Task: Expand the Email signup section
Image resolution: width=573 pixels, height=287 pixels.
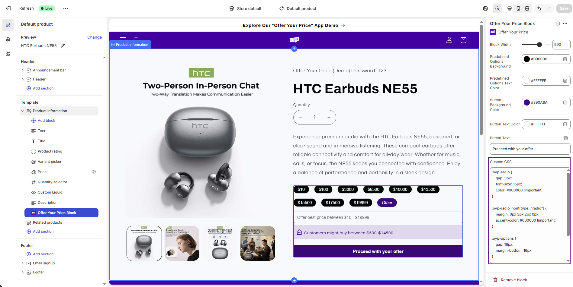Action: pos(23,263)
